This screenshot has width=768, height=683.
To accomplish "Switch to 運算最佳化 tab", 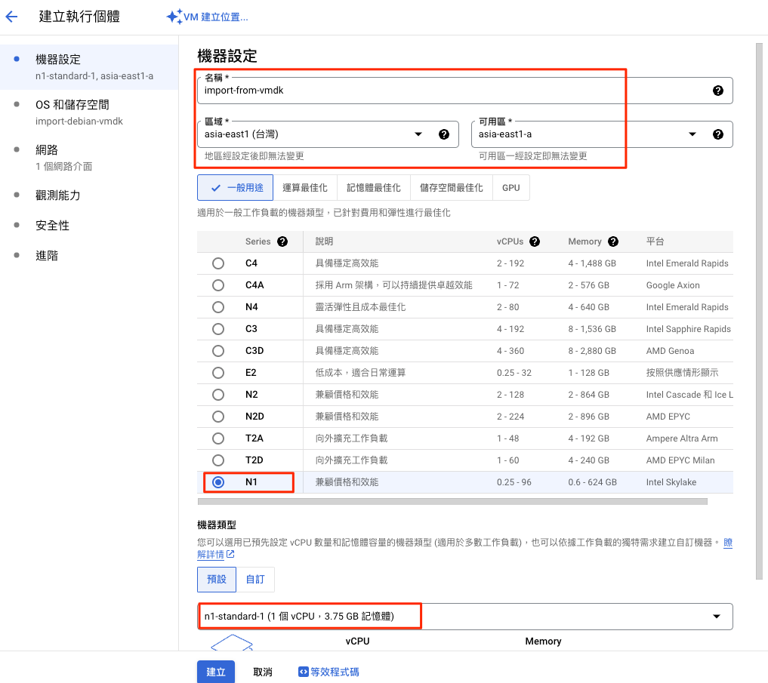I will point(304,187).
